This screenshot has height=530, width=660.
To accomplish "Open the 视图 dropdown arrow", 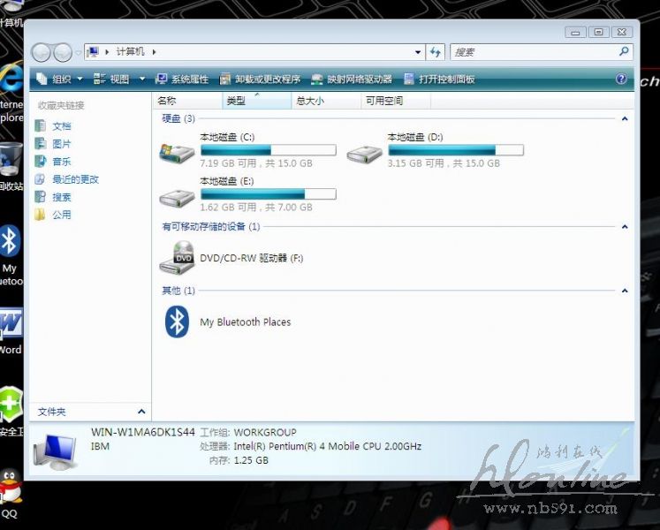I will [x=141, y=79].
